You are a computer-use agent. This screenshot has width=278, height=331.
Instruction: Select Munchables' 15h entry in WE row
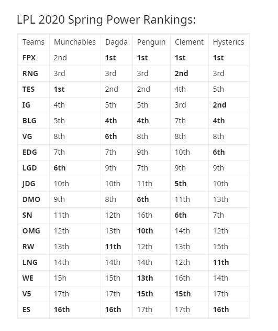60,278
